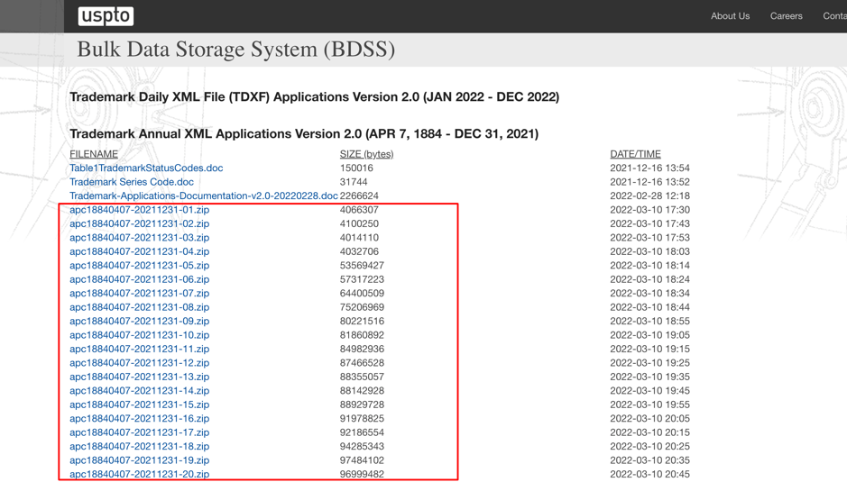Download apc18840407-20211231-20.zip
Screen dimensions: 847x482
140,475
